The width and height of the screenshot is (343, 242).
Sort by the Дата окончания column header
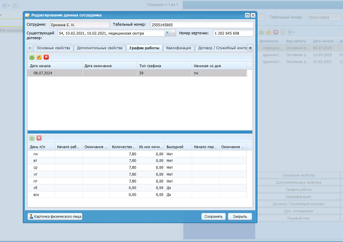[x=110, y=66]
